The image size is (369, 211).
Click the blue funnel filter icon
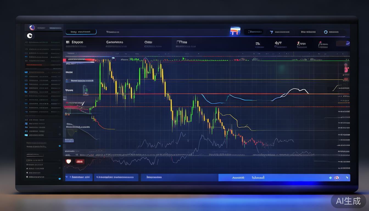271,32
